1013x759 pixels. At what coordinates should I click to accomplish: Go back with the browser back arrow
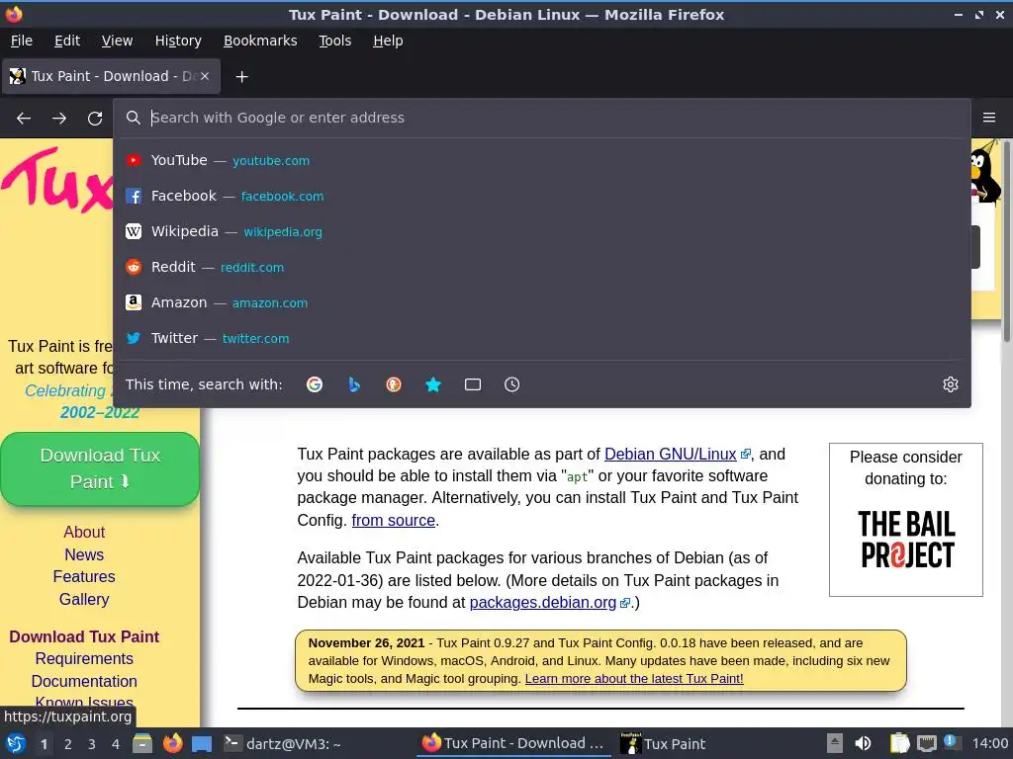24,119
